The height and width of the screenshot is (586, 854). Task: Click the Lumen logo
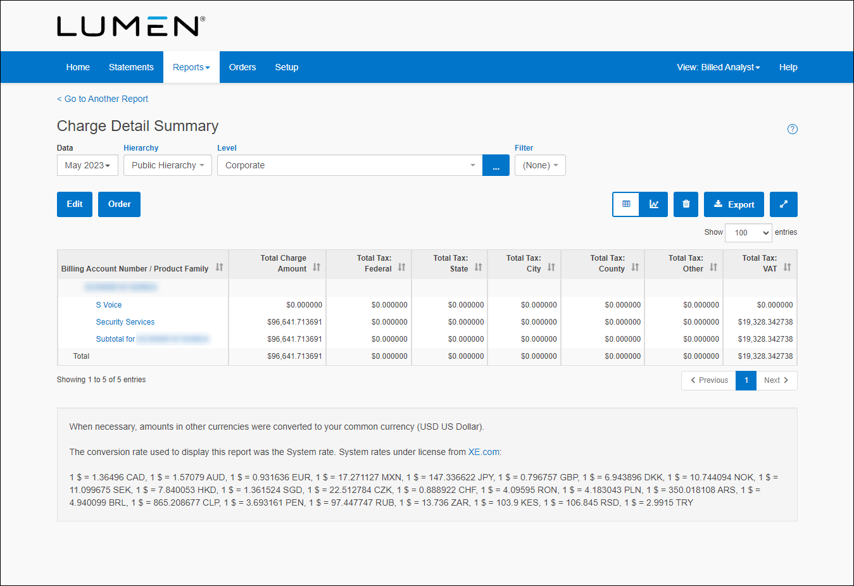pyautogui.click(x=131, y=27)
